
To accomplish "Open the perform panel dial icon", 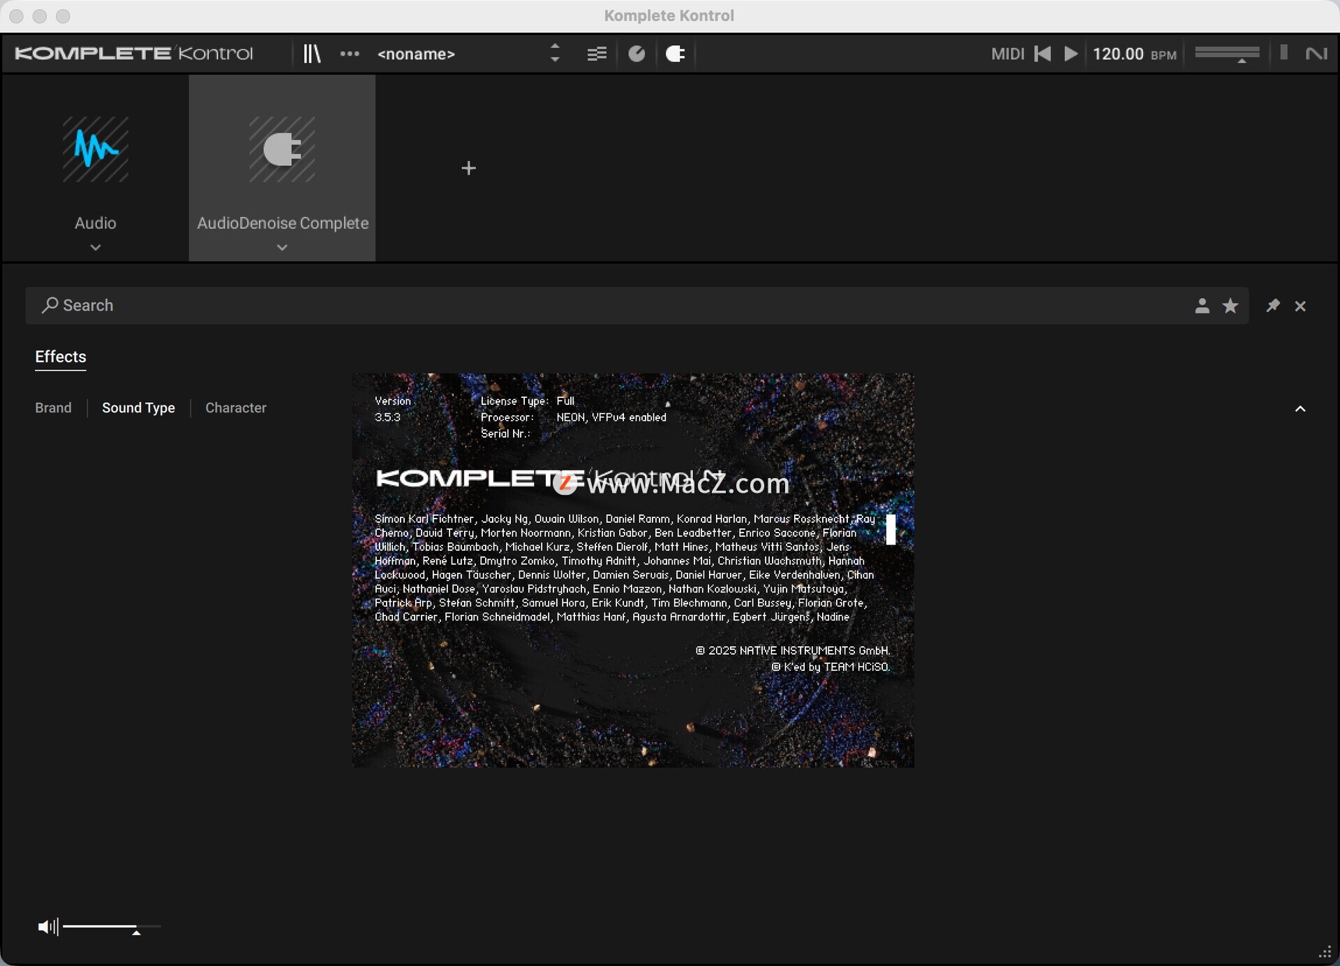I will click(636, 54).
